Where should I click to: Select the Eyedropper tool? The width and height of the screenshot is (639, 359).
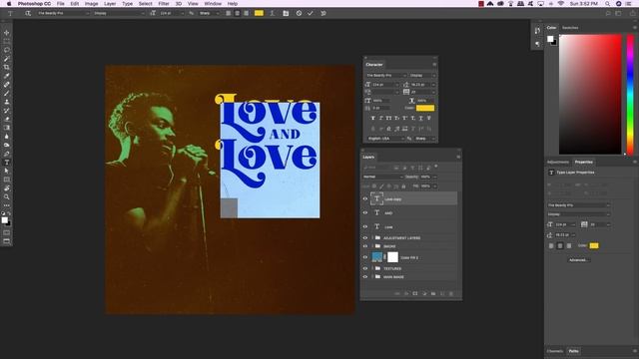point(7,76)
